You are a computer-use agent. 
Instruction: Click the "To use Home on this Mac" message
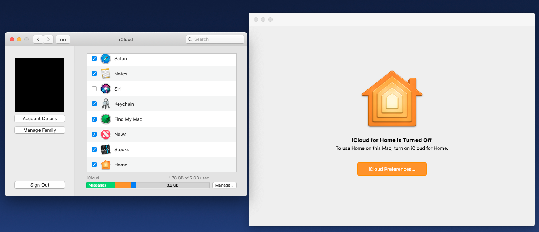pyautogui.click(x=392, y=148)
